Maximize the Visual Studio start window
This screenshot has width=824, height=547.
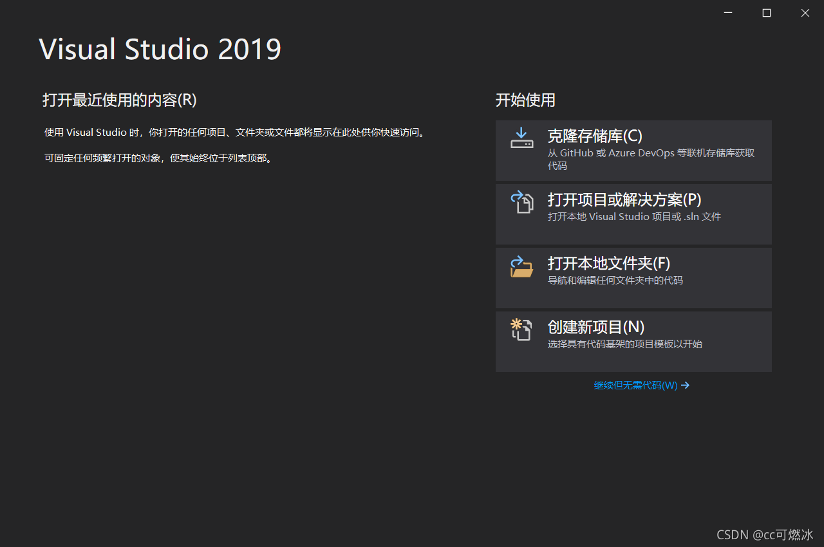pyautogui.click(x=767, y=13)
